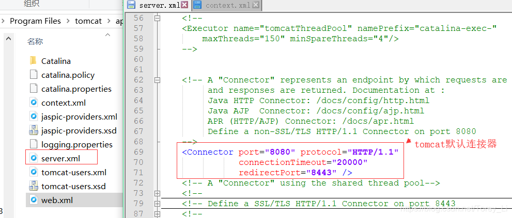Viewport: 512px width, 218px height.
Task: Sort files by the 名称 column header
Action: pos(35,41)
